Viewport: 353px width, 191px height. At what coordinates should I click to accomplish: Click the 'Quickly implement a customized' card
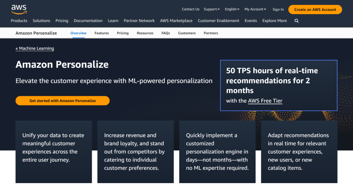(217, 152)
